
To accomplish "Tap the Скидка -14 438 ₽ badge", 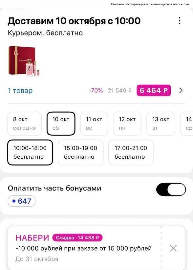I will 77,237.
